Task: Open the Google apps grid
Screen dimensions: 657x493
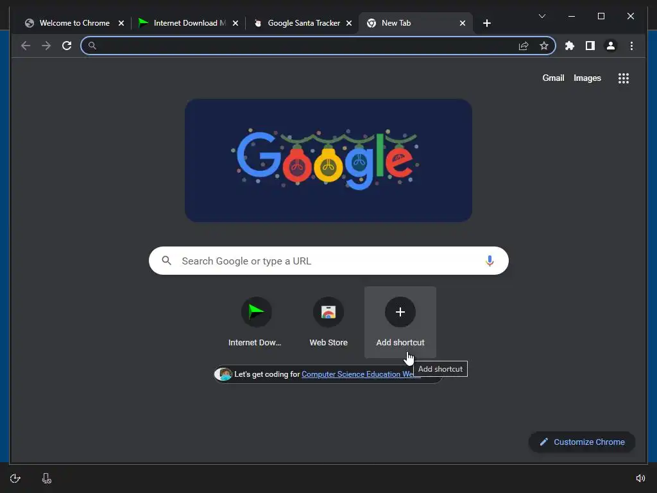Action: pyautogui.click(x=624, y=78)
